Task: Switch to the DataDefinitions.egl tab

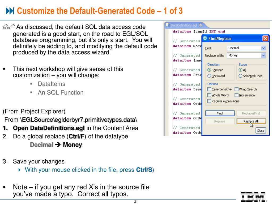Action: point(184,25)
